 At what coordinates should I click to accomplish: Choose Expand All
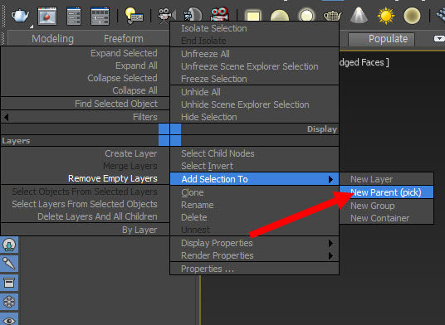pyautogui.click(x=86, y=65)
